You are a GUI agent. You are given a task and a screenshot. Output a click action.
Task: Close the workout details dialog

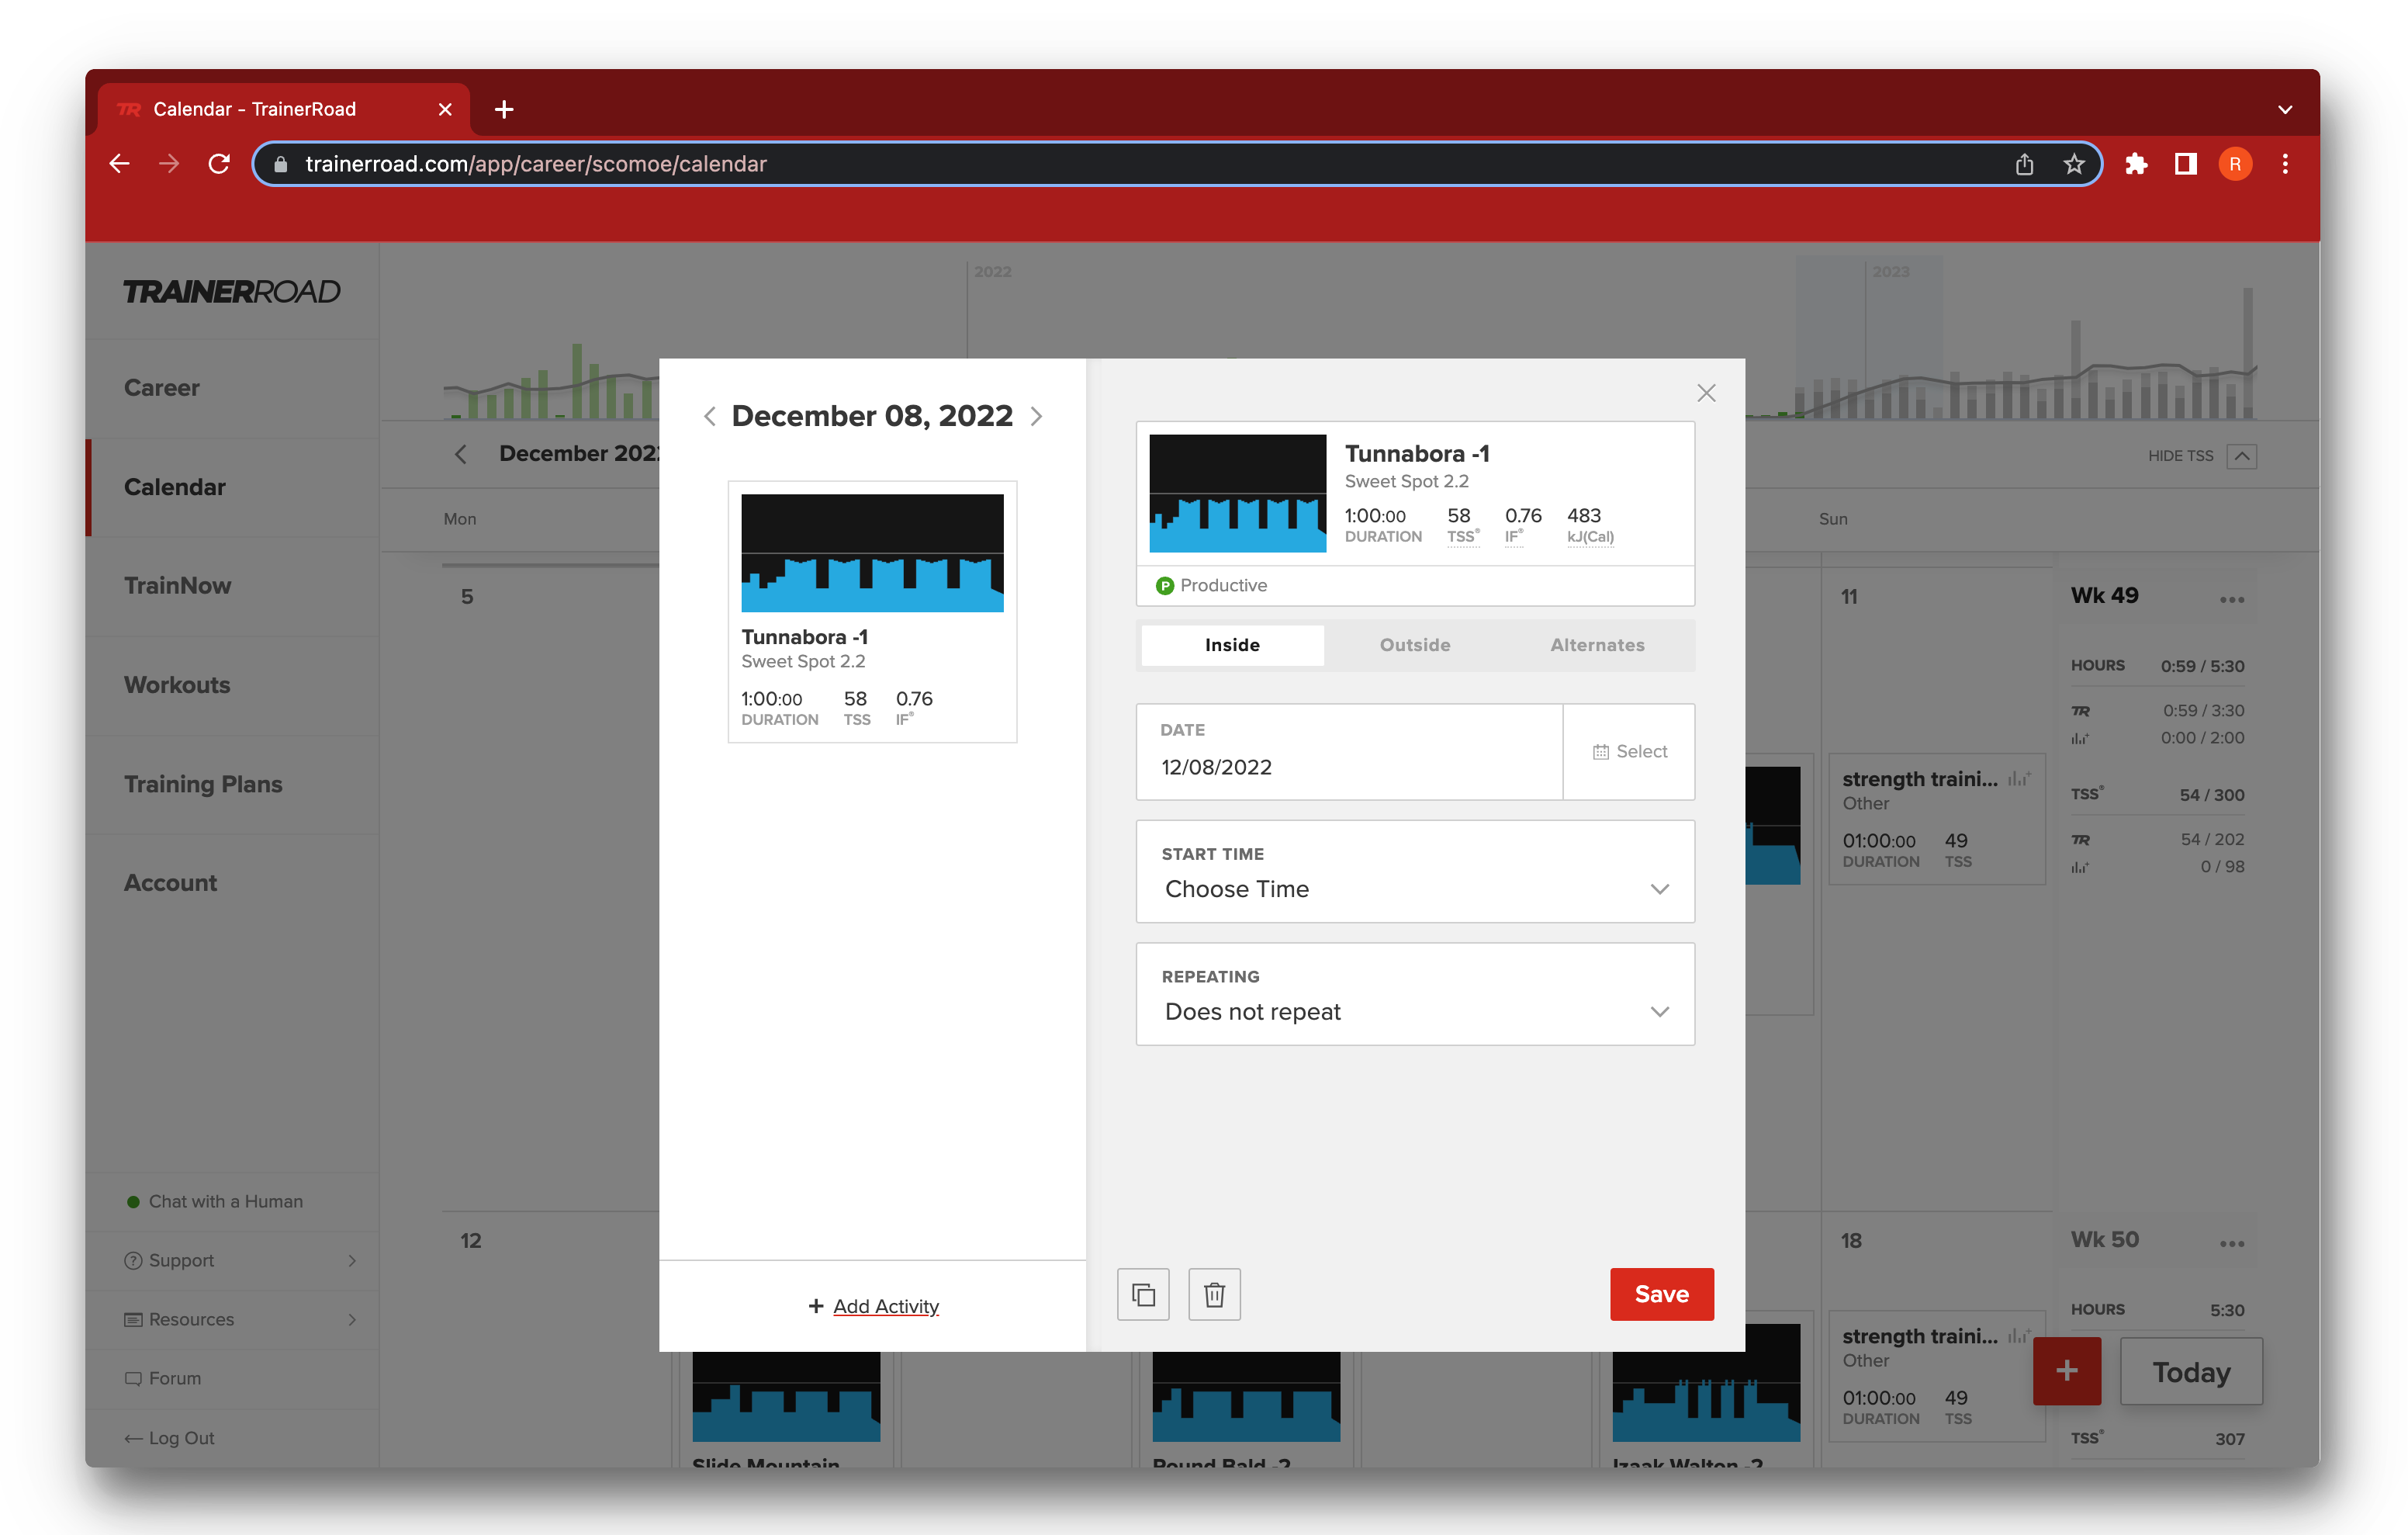(x=1706, y=393)
